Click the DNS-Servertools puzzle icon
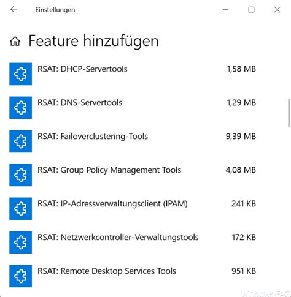This screenshot has width=291, height=297. (x=20, y=108)
